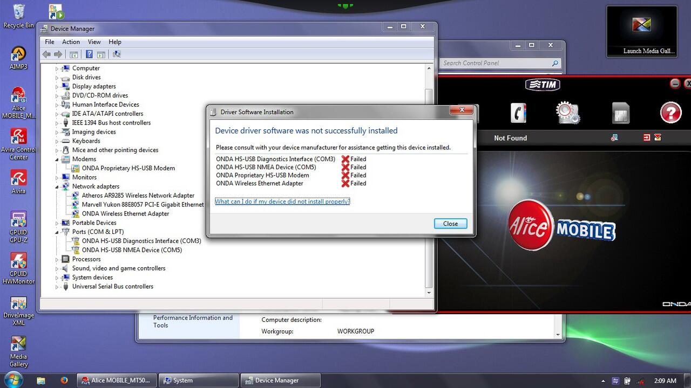Collapse the Modems node

[57, 160]
